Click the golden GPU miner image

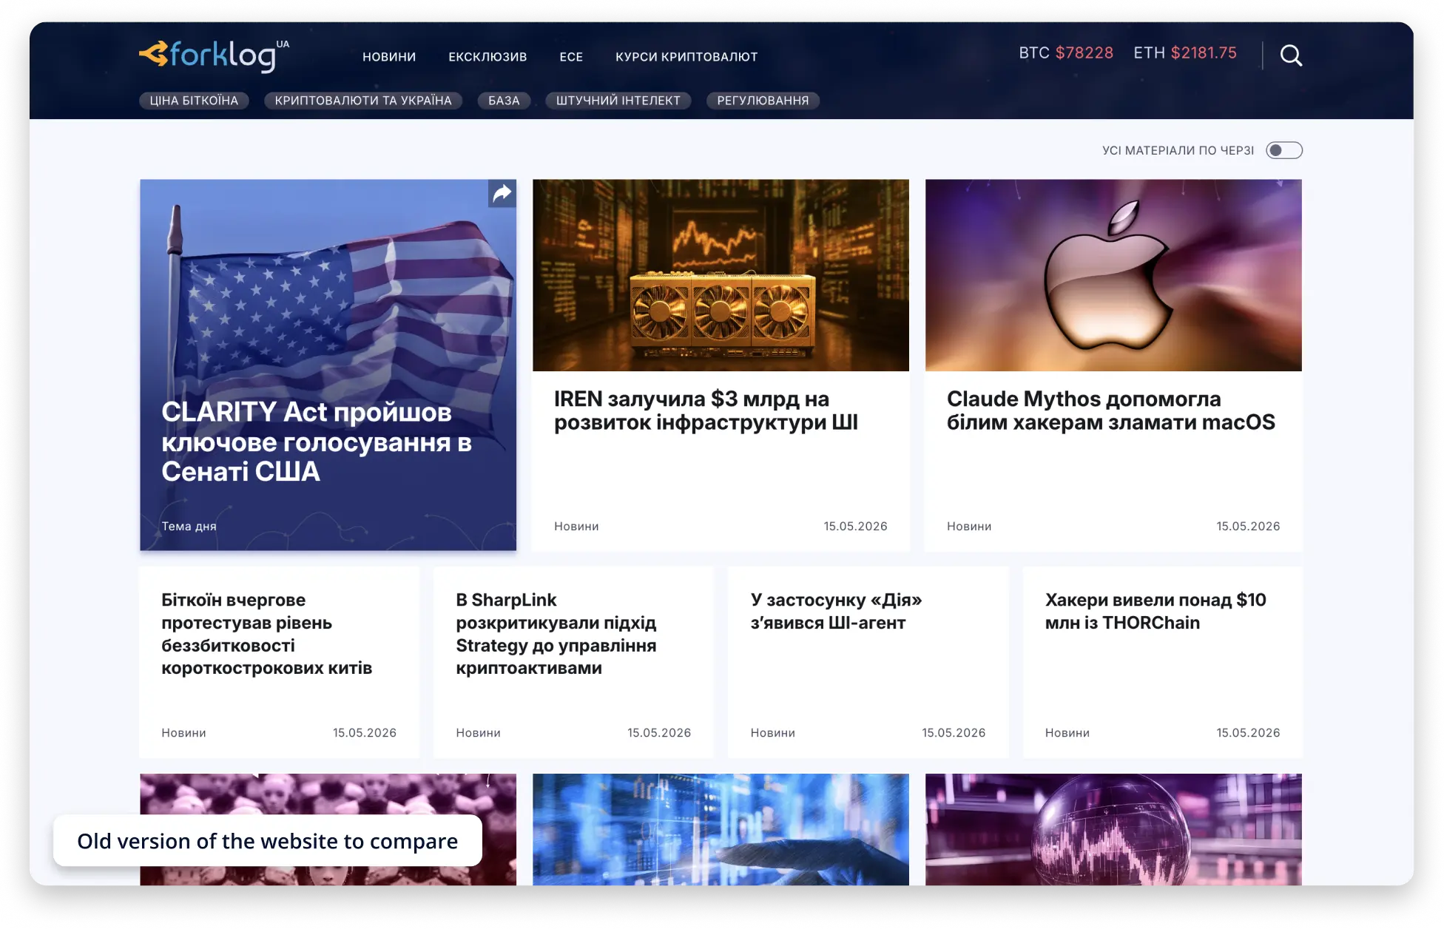[x=721, y=275]
